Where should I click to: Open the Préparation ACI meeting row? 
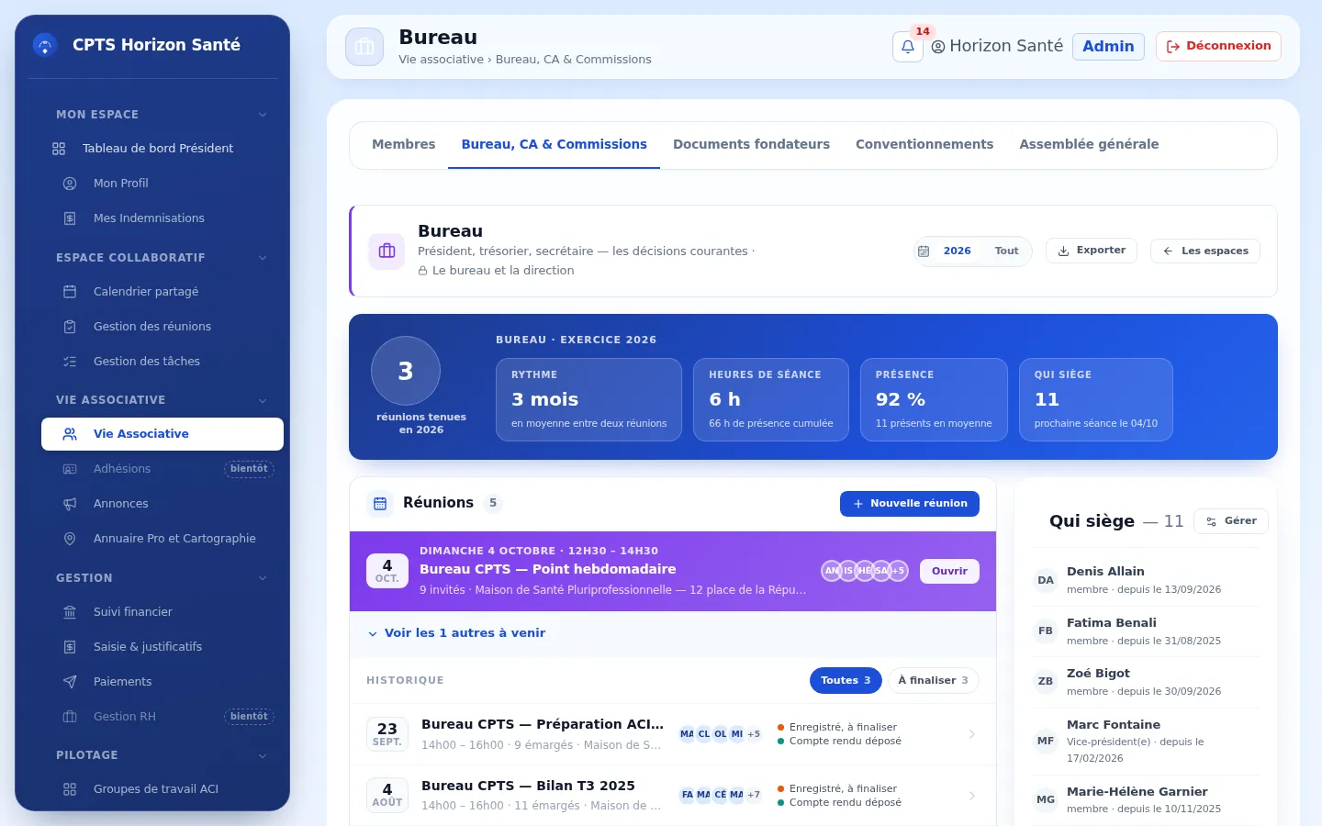pyautogui.click(x=673, y=734)
